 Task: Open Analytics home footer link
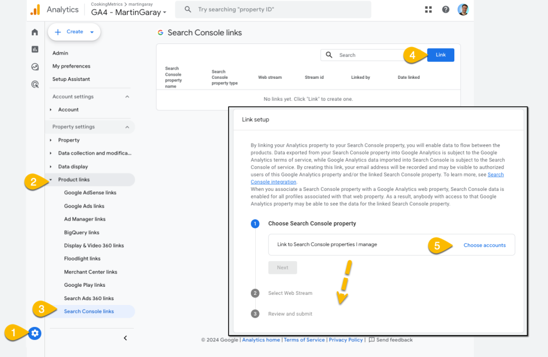point(261,340)
